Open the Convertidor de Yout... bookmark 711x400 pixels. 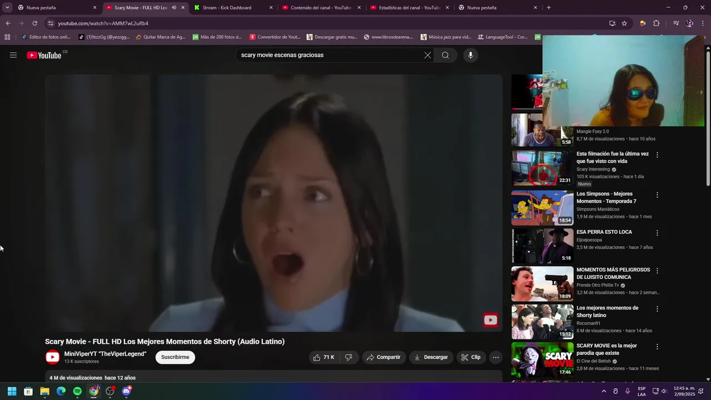[x=275, y=37]
